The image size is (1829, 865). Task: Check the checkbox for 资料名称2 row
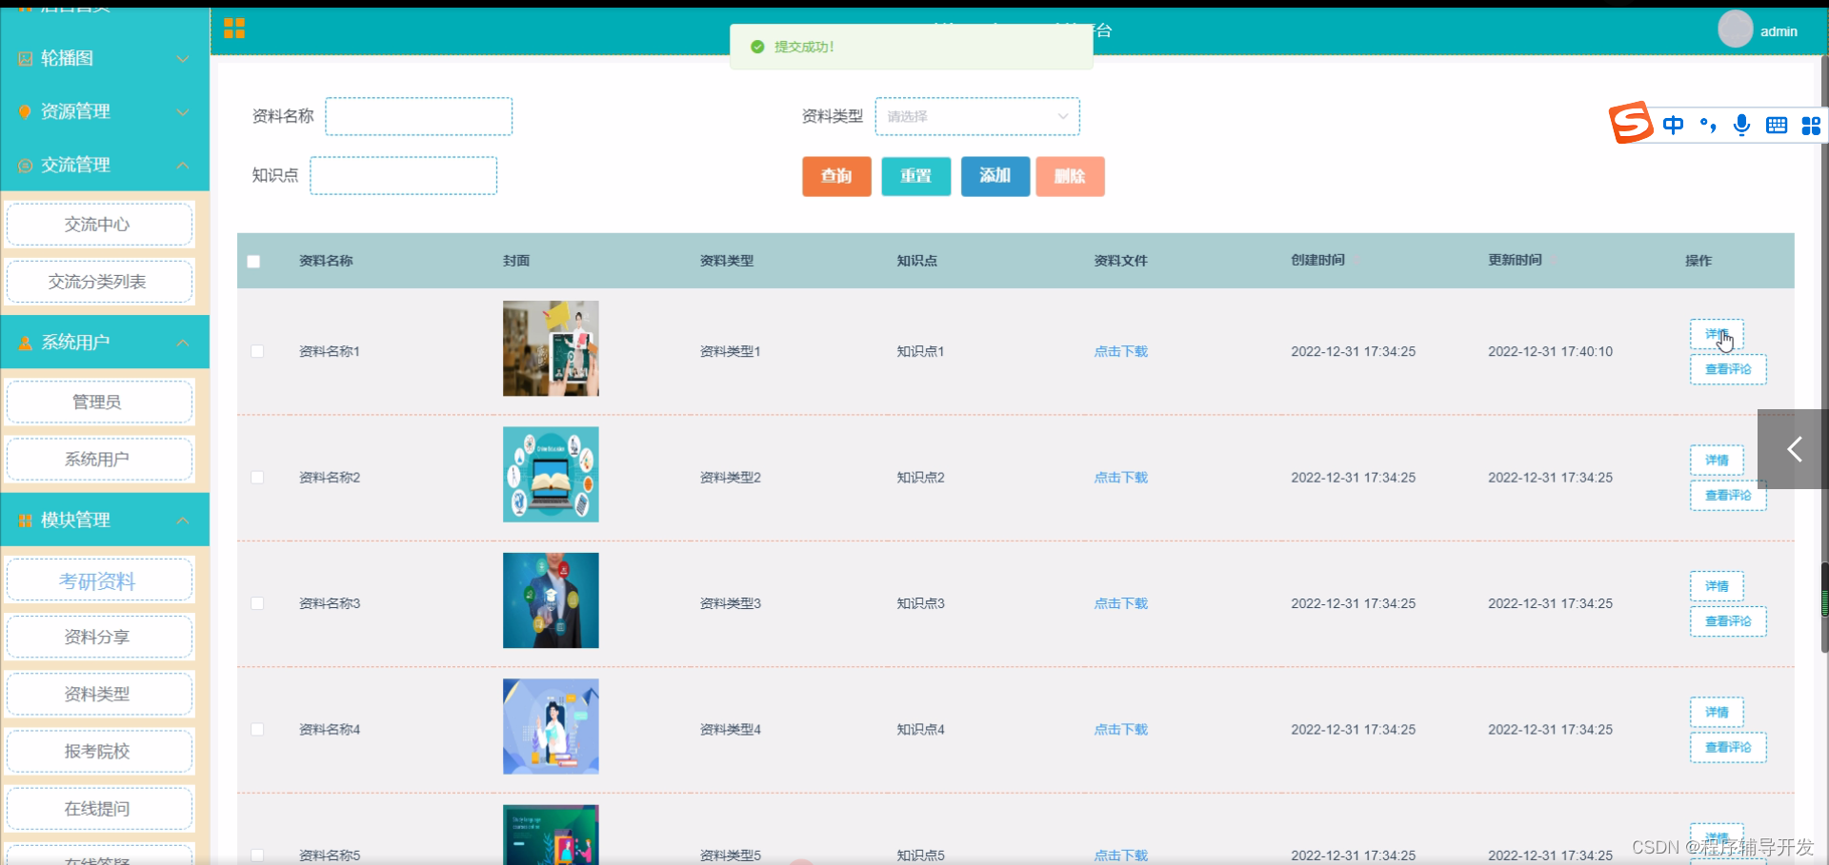click(x=257, y=478)
